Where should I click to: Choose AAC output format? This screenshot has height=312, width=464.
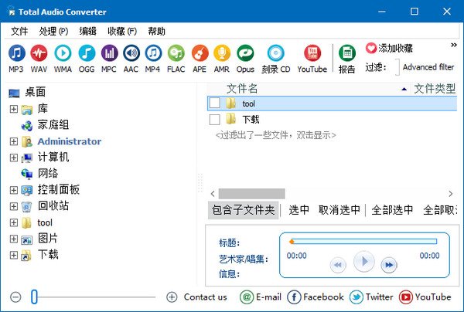[x=131, y=53]
